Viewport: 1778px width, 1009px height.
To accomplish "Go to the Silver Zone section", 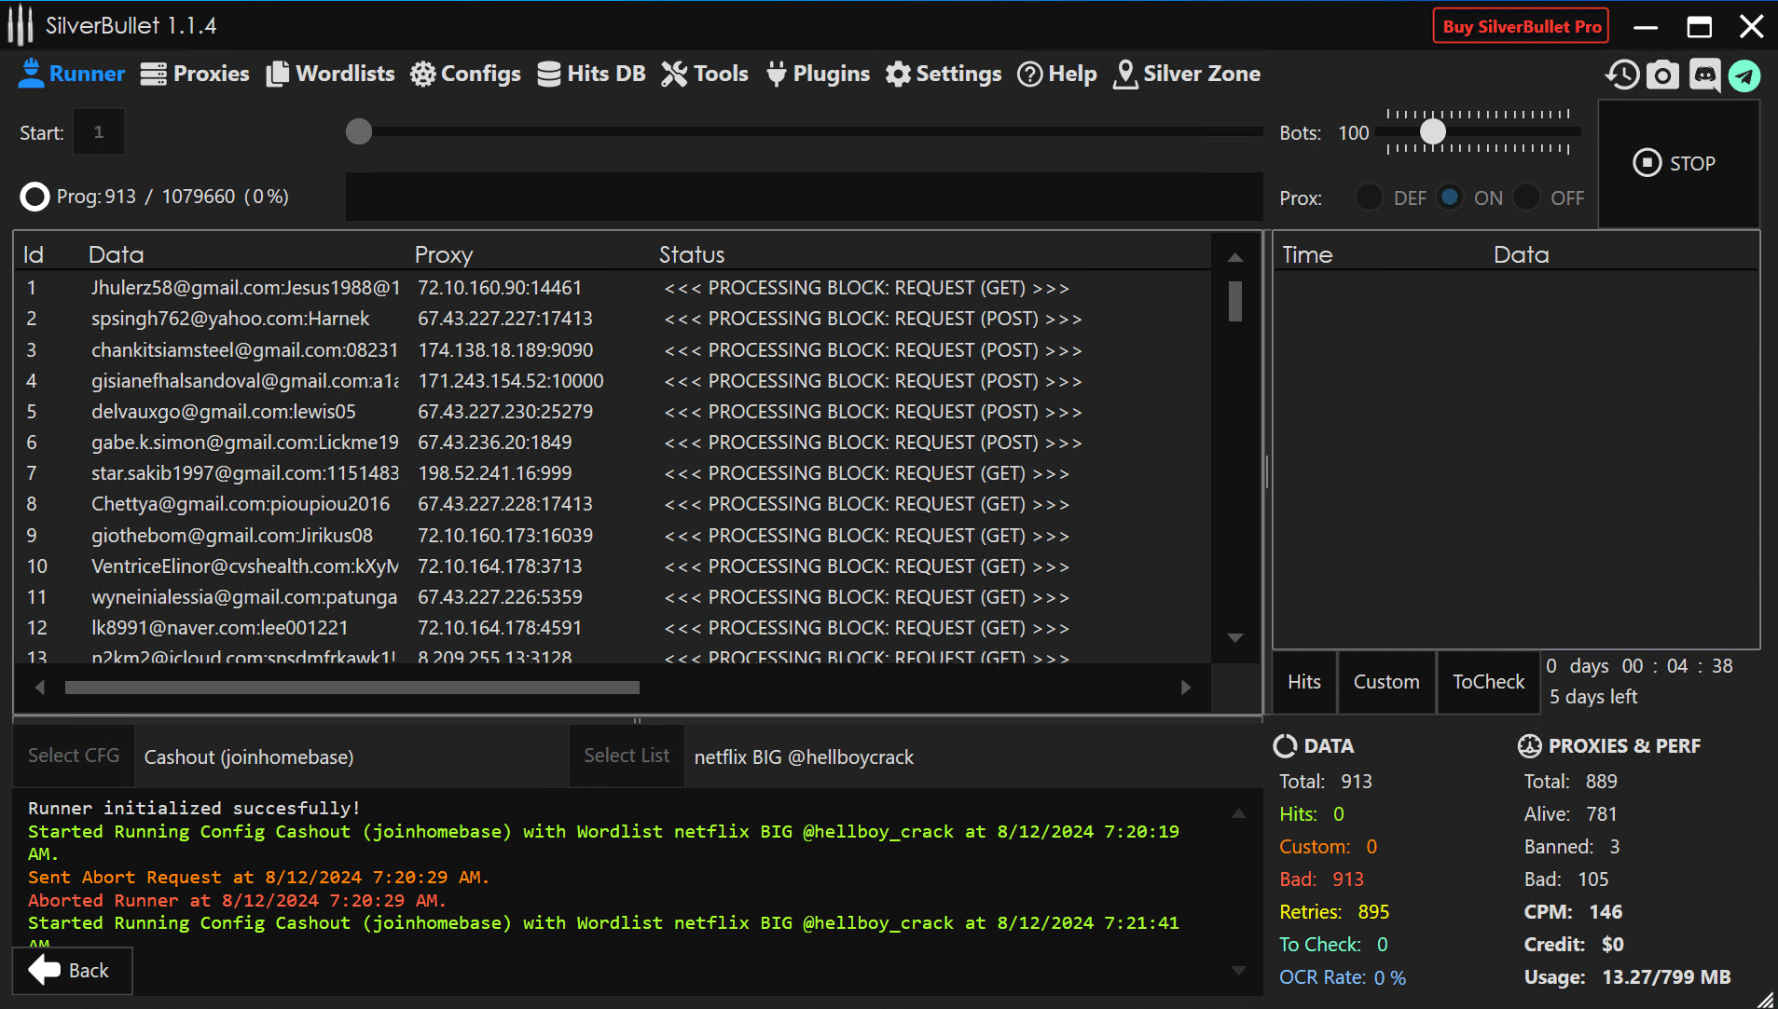I will click(1187, 74).
